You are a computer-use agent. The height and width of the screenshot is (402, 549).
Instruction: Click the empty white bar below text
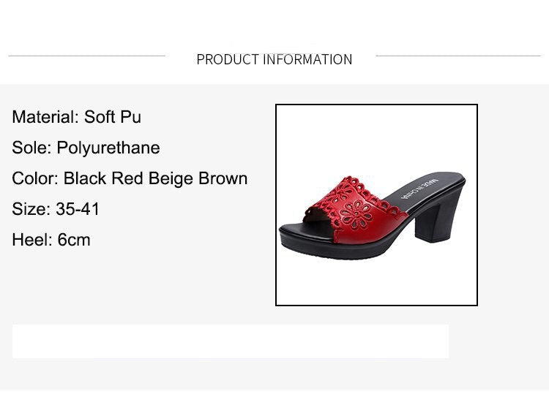tap(231, 341)
